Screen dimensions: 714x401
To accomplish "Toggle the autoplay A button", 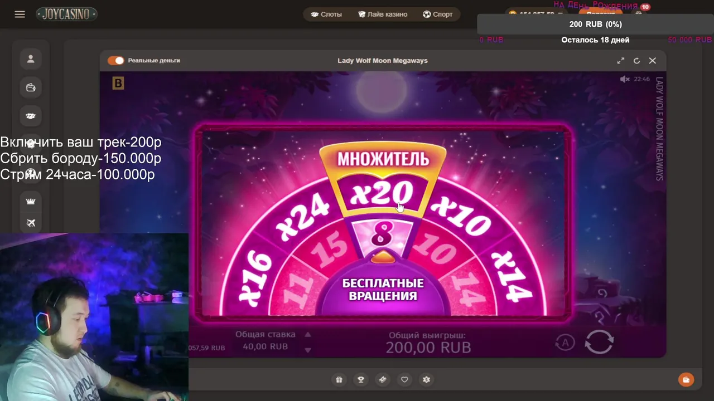I will [x=565, y=343].
